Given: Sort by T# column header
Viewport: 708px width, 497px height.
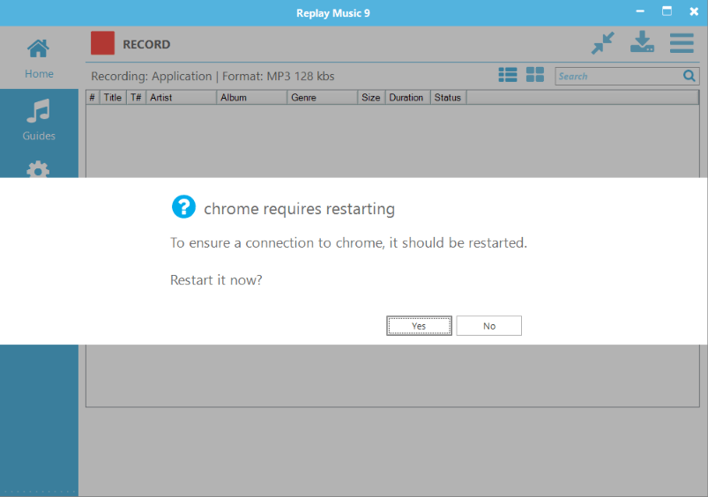Looking at the screenshot, I should pos(136,98).
